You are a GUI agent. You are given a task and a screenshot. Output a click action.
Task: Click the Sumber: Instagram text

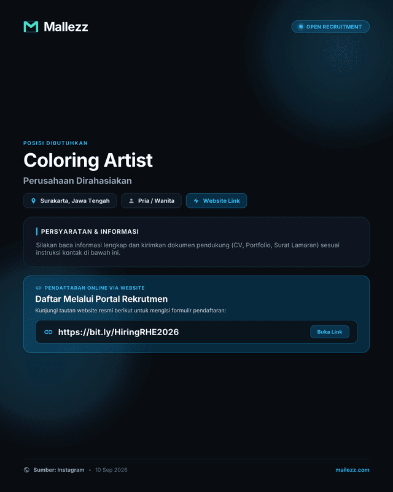click(59, 470)
